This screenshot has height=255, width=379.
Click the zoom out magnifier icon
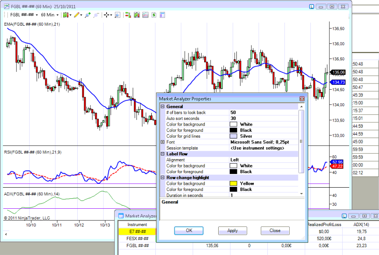tap(96, 15)
